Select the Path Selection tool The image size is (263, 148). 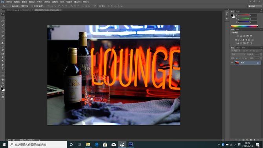click(2, 72)
